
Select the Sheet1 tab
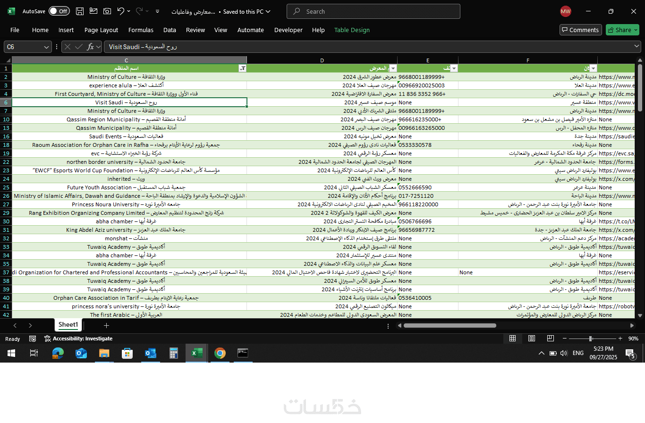[x=68, y=325]
